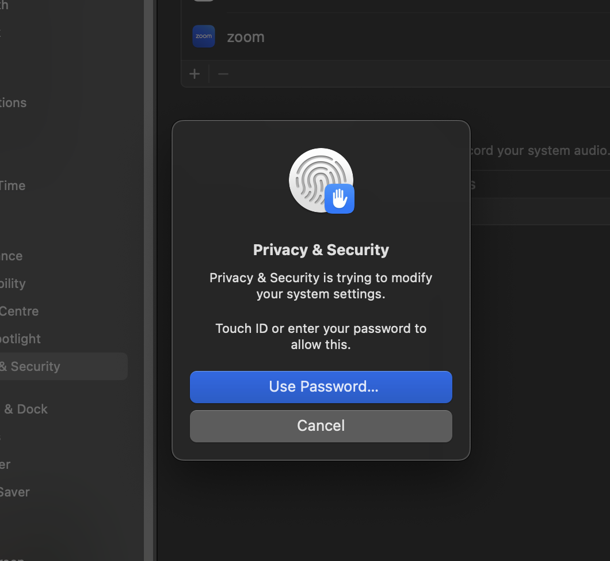Select the sidebar item ending in 'Saver'
610x561 pixels.
(x=15, y=492)
